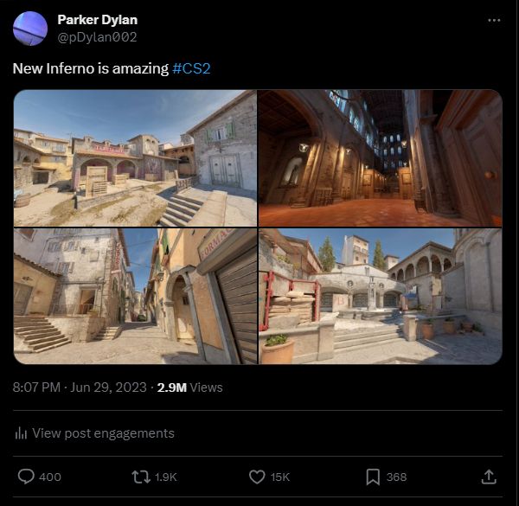519x506 pixels.
Task: Like the post with heart icon
Action: (257, 477)
